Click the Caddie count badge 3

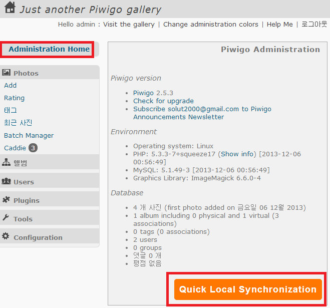33,148
